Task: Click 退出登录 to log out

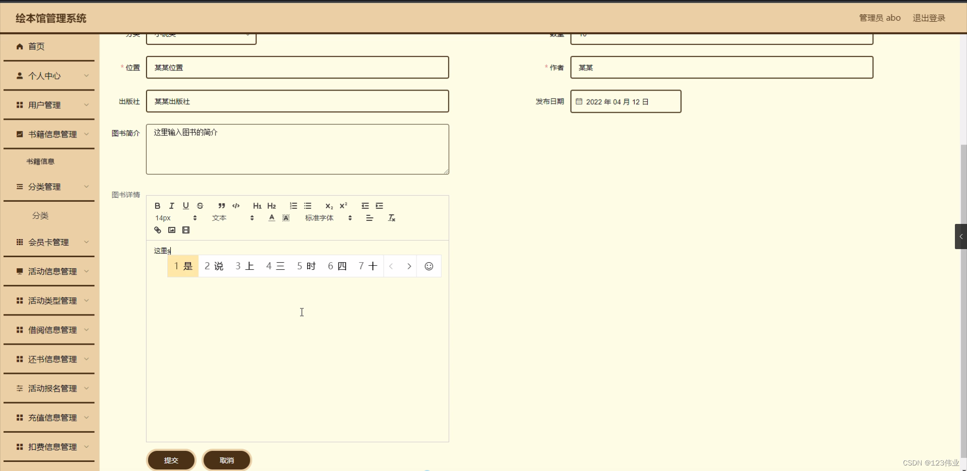Action: click(x=929, y=18)
